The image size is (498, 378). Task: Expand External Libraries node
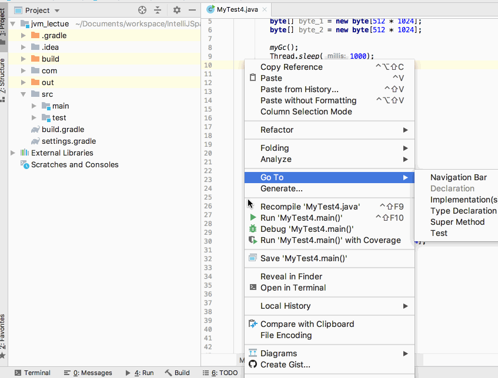pyautogui.click(x=13, y=153)
